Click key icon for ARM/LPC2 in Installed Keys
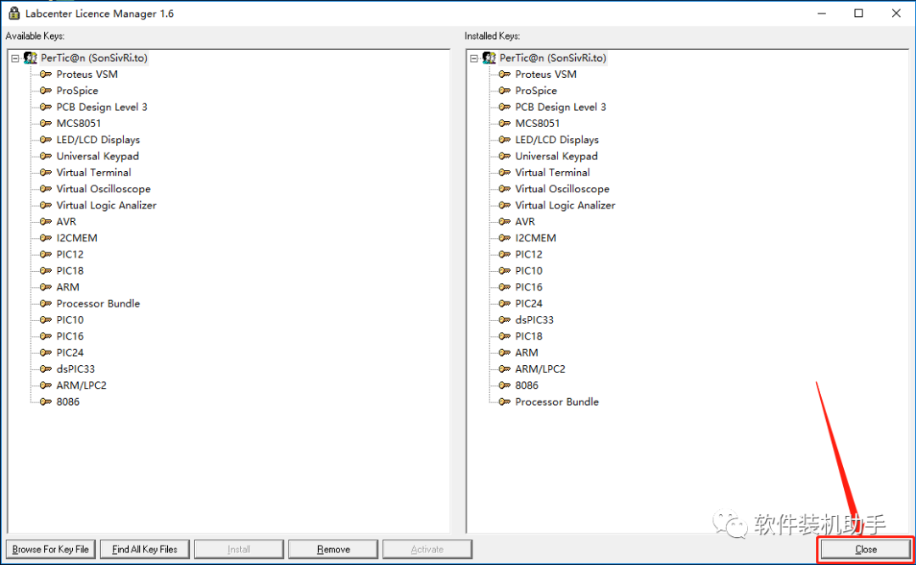 [504, 368]
